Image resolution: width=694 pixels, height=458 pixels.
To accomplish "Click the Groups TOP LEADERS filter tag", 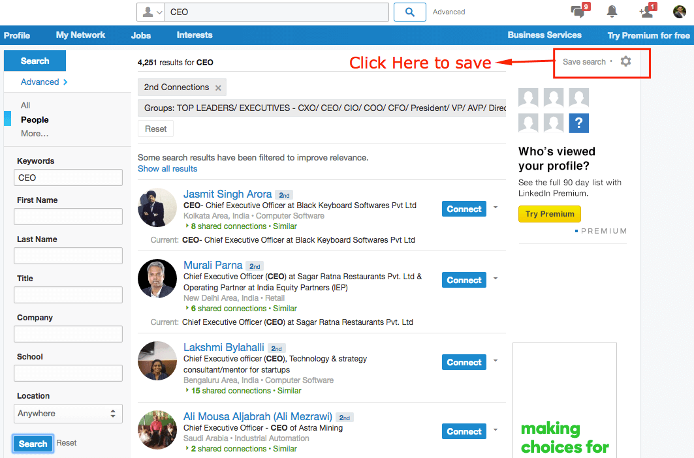I will pos(322,108).
